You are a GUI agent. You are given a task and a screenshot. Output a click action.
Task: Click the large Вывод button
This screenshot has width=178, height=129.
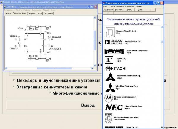(x=88, y=105)
